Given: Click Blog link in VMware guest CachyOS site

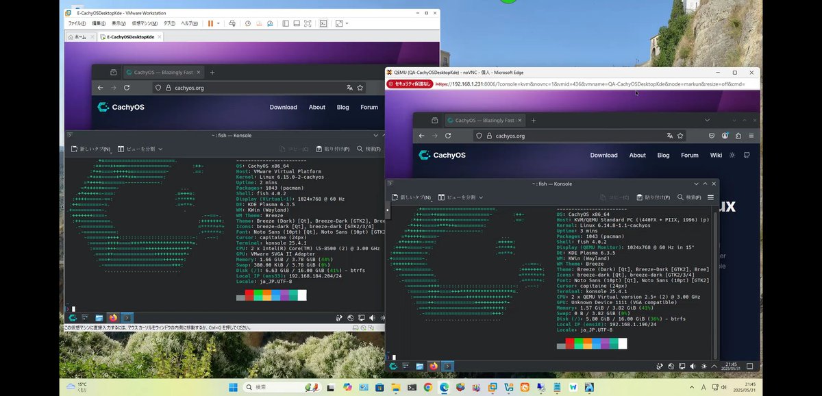Looking at the screenshot, I should click(342, 108).
